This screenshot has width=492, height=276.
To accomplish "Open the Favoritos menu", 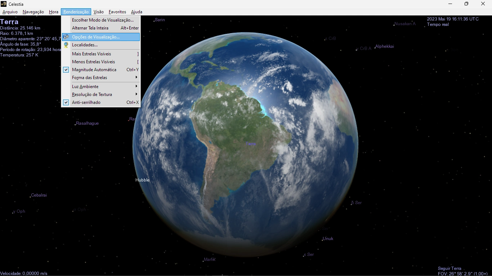I will click(x=117, y=12).
